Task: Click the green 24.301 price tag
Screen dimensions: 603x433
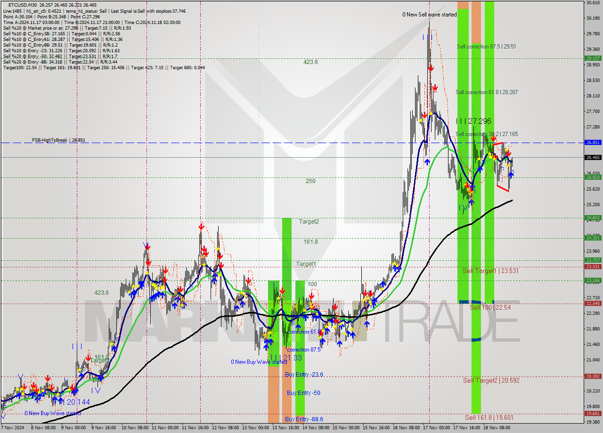Action: click(593, 238)
